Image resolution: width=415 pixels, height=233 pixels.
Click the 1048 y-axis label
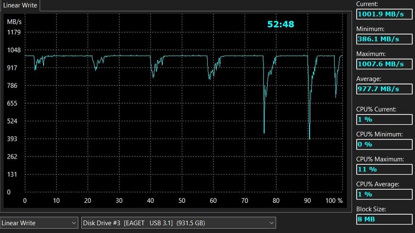[x=14, y=50]
